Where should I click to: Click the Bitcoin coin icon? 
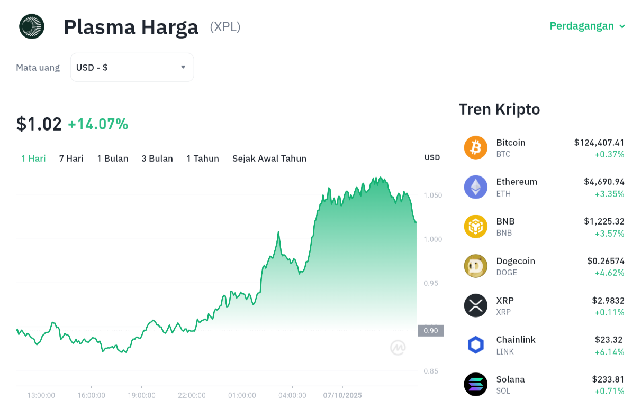475,148
